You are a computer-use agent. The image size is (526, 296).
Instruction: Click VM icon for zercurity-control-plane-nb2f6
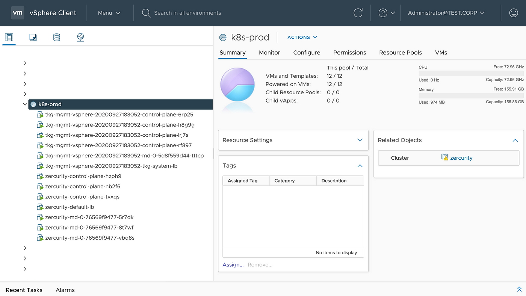[x=40, y=186]
